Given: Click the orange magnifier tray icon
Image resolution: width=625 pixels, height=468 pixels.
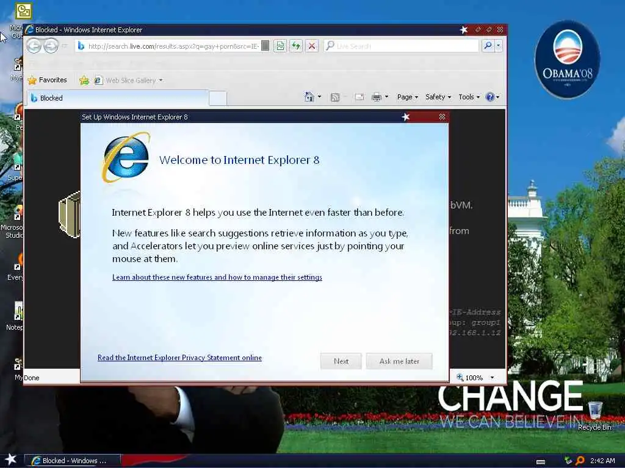Looking at the screenshot, I should click(580, 461).
